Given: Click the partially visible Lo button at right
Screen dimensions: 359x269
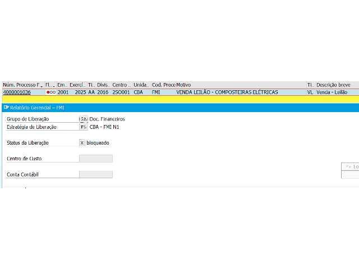Looking at the screenshot, I should coord(351,166).
